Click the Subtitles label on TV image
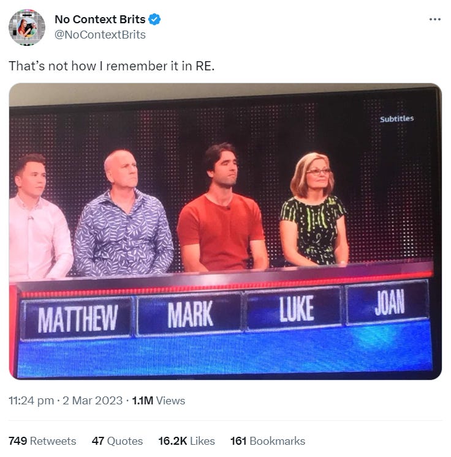 coord(396,119)
